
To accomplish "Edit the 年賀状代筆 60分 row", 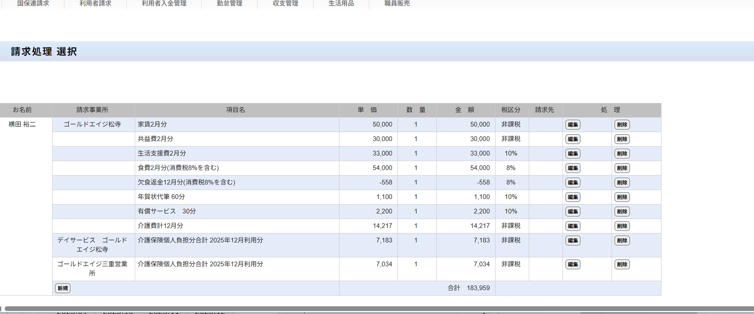I will [x=573, y=197].
